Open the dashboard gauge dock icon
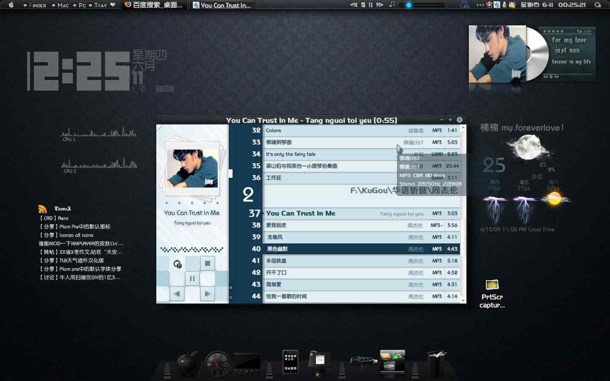Screen dimensions: 610x381 [x=218, y=364]
